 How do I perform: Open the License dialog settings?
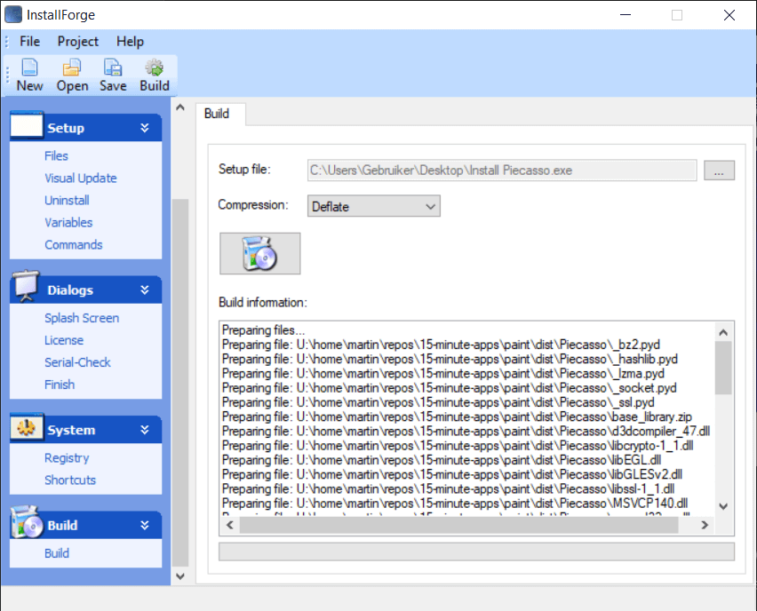pyautogui.click(x=64, y=340)
